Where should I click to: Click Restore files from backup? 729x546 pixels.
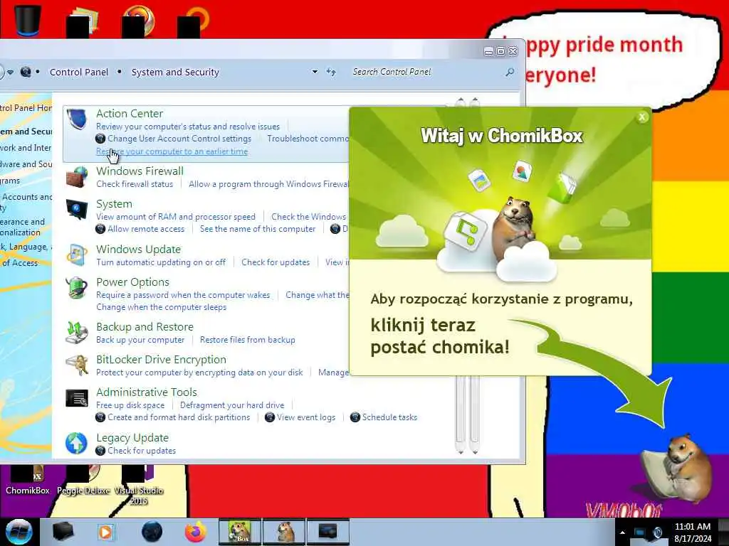247,340
